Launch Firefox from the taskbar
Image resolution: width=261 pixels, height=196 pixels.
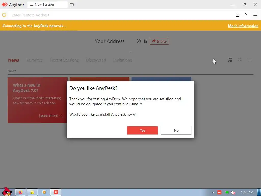pyautogui.click(x=21, y=192)
